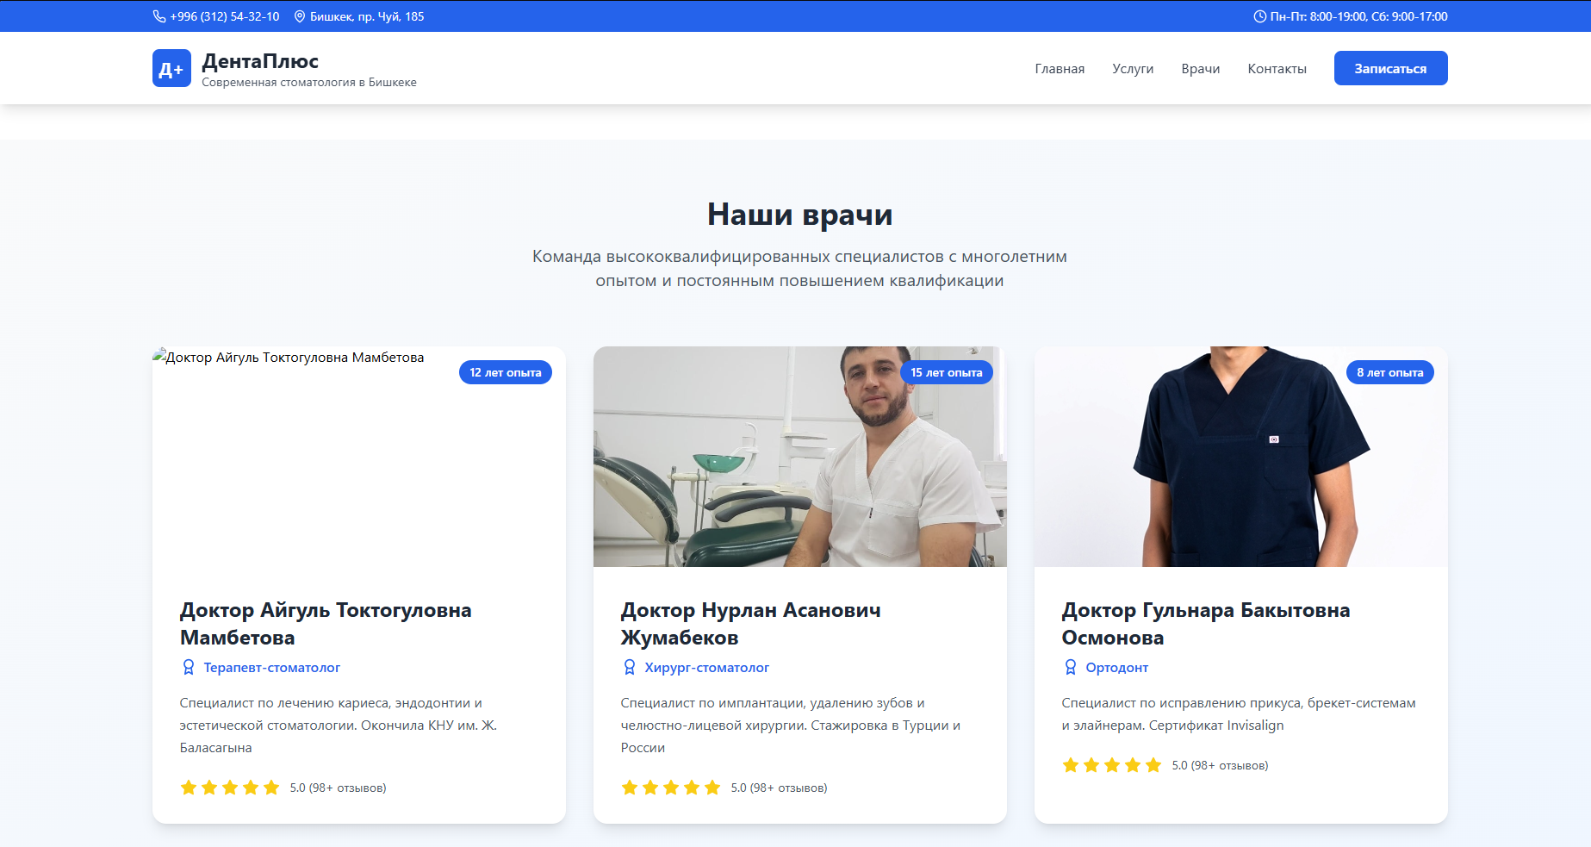This screenshot has width=1591, height=847.
Task: Click the clock icon beside working hours
Action: [x=1259, y=16]
